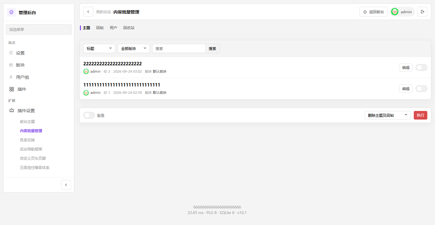Viewport: 435px width, 225px height.
Task: Enable the 全选 select-all switch
Action: (x=89, y=115)
